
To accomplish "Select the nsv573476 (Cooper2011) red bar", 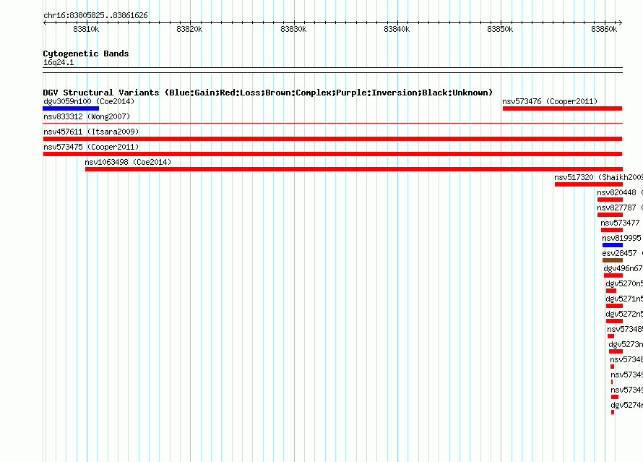I will pyautogui.click(x=562, y=108).
